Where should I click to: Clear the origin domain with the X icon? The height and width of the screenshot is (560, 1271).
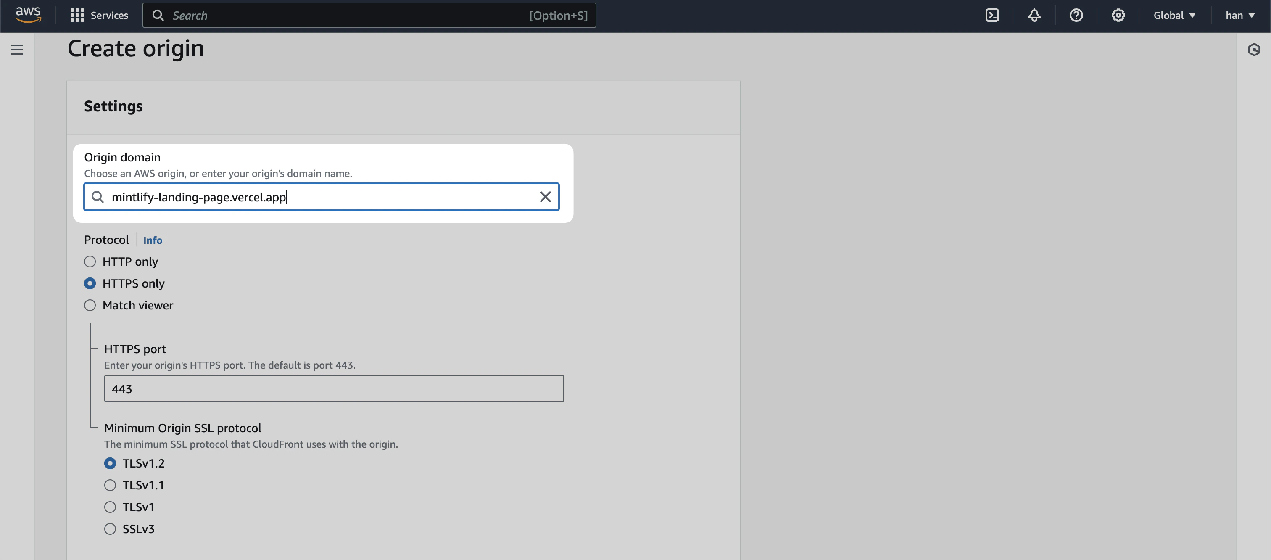pos(545,197)
